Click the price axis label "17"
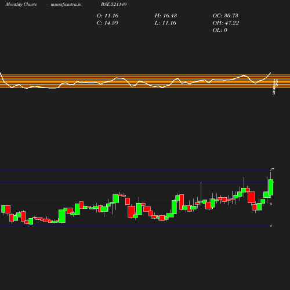Screen dimensions: 290x290 coord(272,170)
